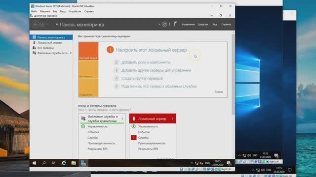This screenshot has height=177, width=316.
Task: Click Службы alert in Локальный сервер tile
Action: (144, 138)
